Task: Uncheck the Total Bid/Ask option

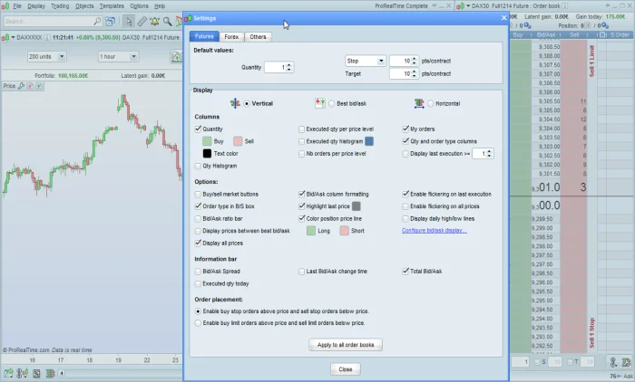Action: point(405,271)
